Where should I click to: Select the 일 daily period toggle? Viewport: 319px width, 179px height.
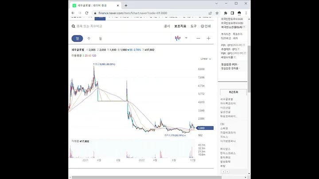tap(77, 39)
